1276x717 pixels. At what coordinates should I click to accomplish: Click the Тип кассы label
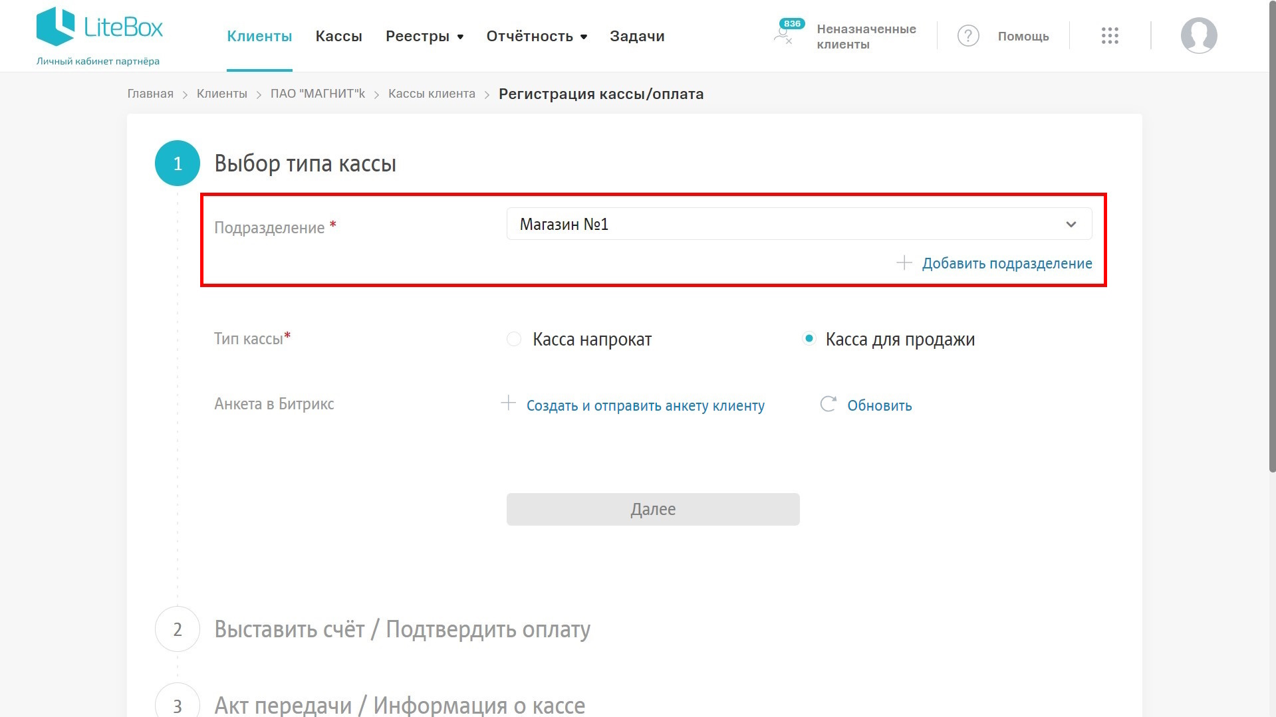point(252,338)
